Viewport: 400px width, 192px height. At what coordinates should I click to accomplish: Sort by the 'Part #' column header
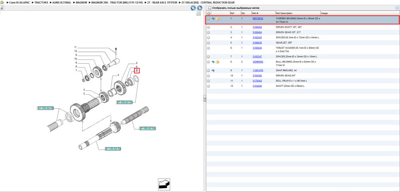[263, 13]
